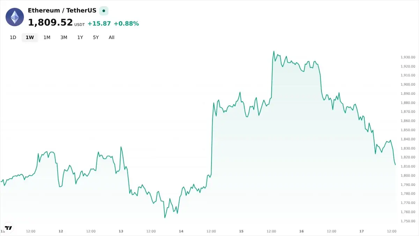Click date marker 16 on time axis
Viewport: 419px width, 236px height.
click(301, 231)
